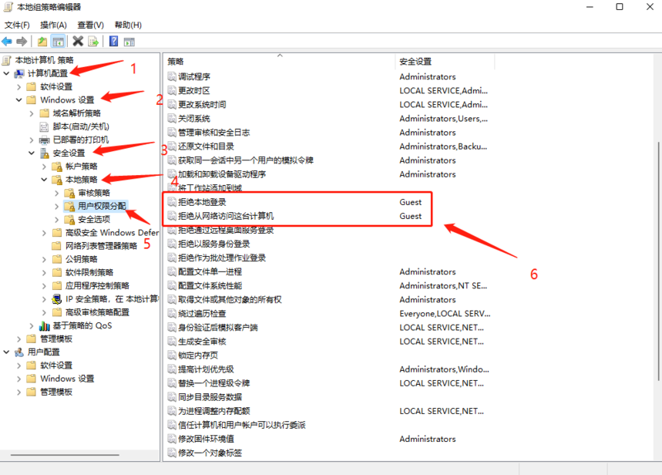Viewport: 662px width, 475px height.
Task: Maximize the 本地组策略编辑器 window
Action: [x=620, y=7]
